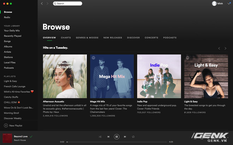Show previous items in Hits on a Tuesday carousel
233x145 pixels.
(x=219, y=48)
